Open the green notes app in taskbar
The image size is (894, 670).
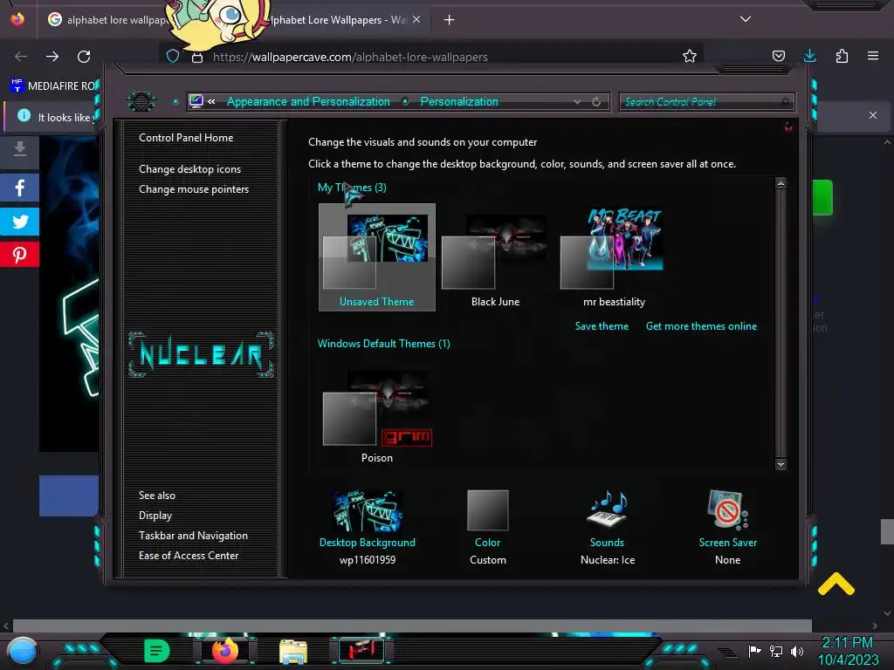(156, 651)
